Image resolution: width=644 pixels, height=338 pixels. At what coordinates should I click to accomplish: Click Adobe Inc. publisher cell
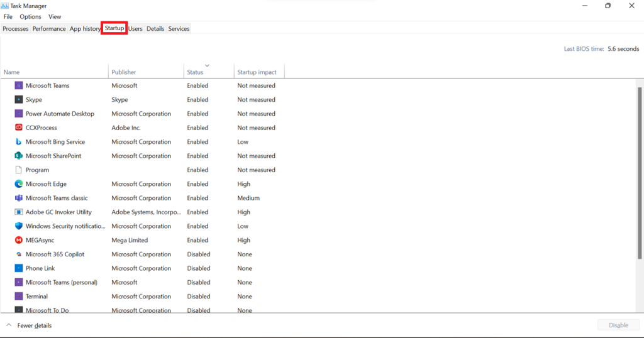(x=126, y=128)
